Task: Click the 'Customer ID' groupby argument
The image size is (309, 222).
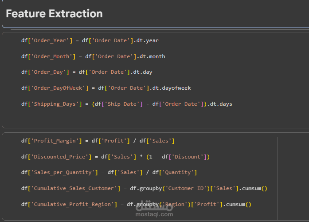Action: click(186, 188)
